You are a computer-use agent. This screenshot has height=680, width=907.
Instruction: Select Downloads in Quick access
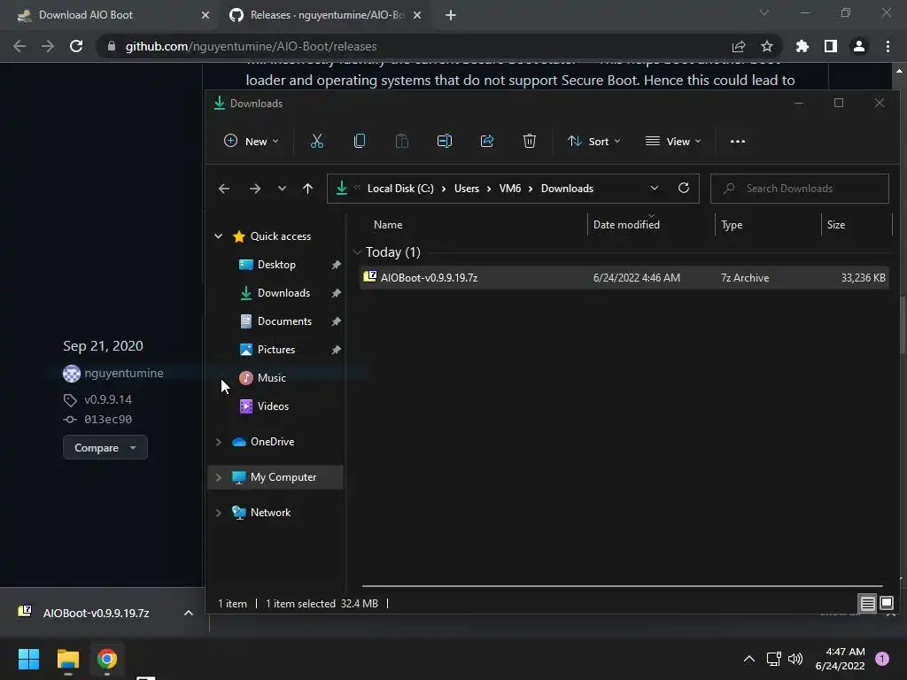[283, 292]
